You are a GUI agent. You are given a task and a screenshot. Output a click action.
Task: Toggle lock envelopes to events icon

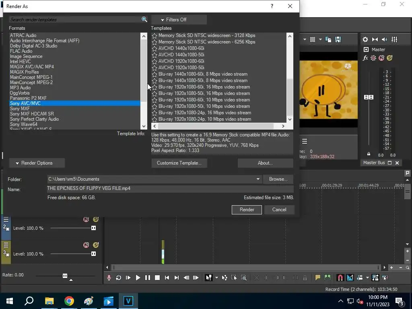pos(375,278)
